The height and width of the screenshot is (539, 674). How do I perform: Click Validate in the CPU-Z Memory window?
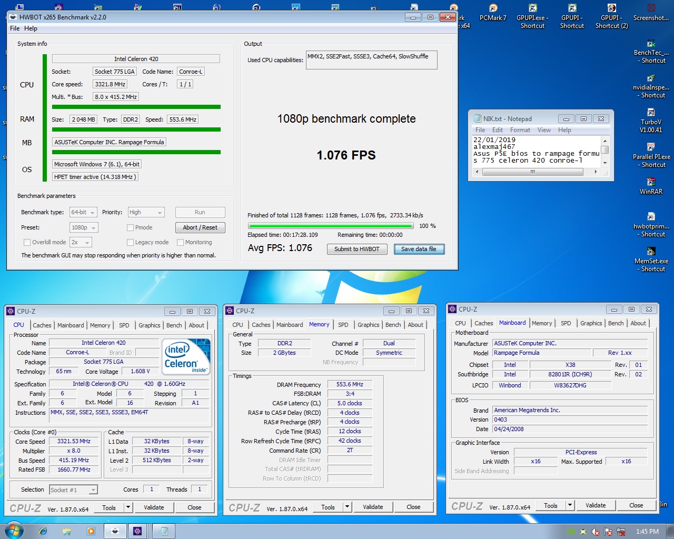coord(373,507)
